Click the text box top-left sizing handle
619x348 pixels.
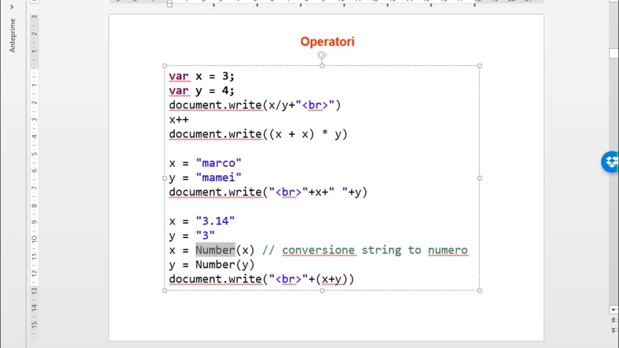pyautogui.click(x=164, y=66)
